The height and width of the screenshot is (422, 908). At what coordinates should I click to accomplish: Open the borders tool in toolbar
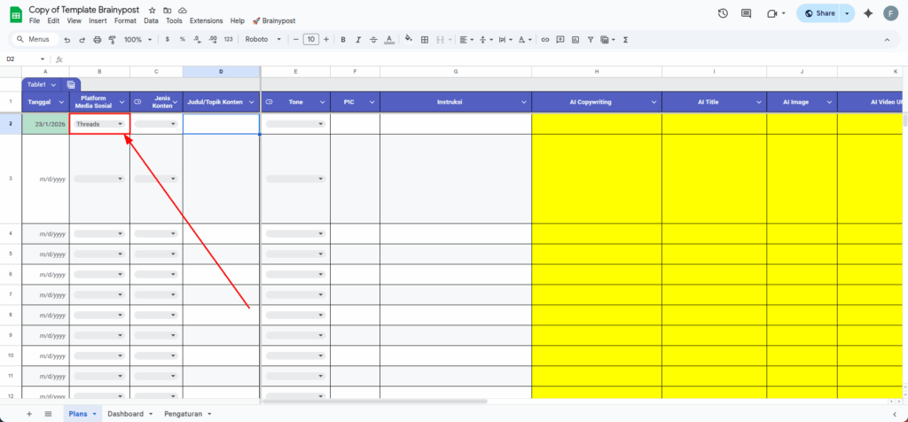[x=424, y=40]
